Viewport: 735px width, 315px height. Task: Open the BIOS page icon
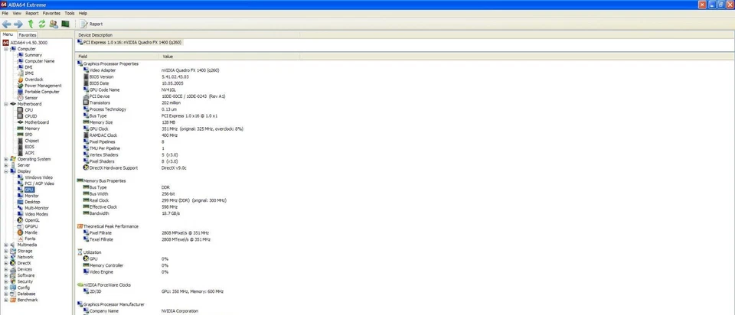[x=20, y=147]
